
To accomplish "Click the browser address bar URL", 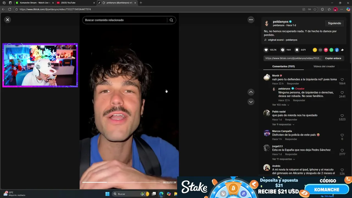I will pos(55,9).
